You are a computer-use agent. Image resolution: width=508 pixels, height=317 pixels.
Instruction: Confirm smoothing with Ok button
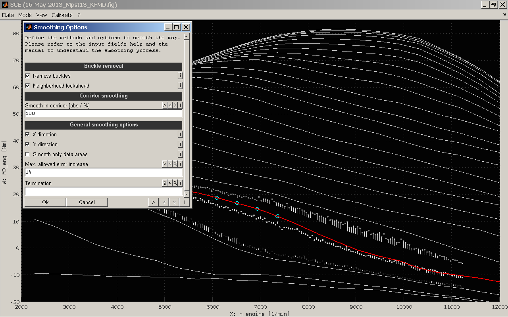(45, 202)
